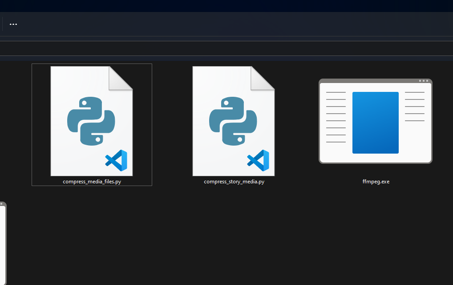Select the compress_media_files.py Python file icon
Image resolution: width=453 pixels, height=285 pixels.
click(x=92, y=121)
